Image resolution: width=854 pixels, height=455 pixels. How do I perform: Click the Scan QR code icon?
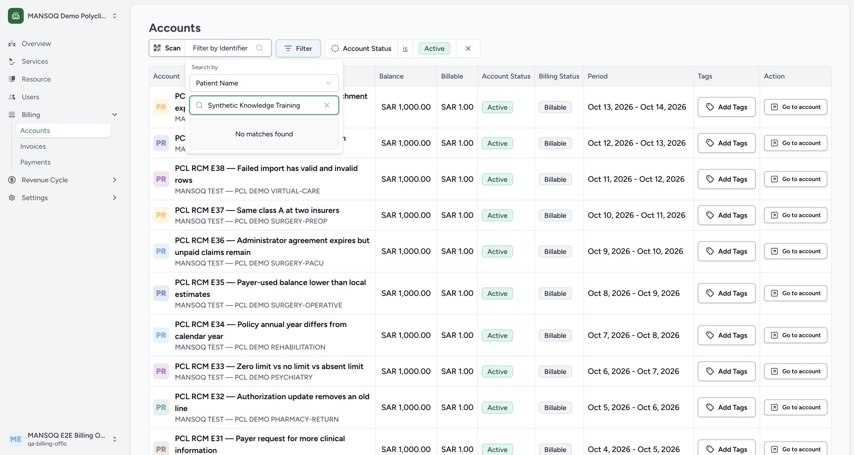tap(157, 48)
